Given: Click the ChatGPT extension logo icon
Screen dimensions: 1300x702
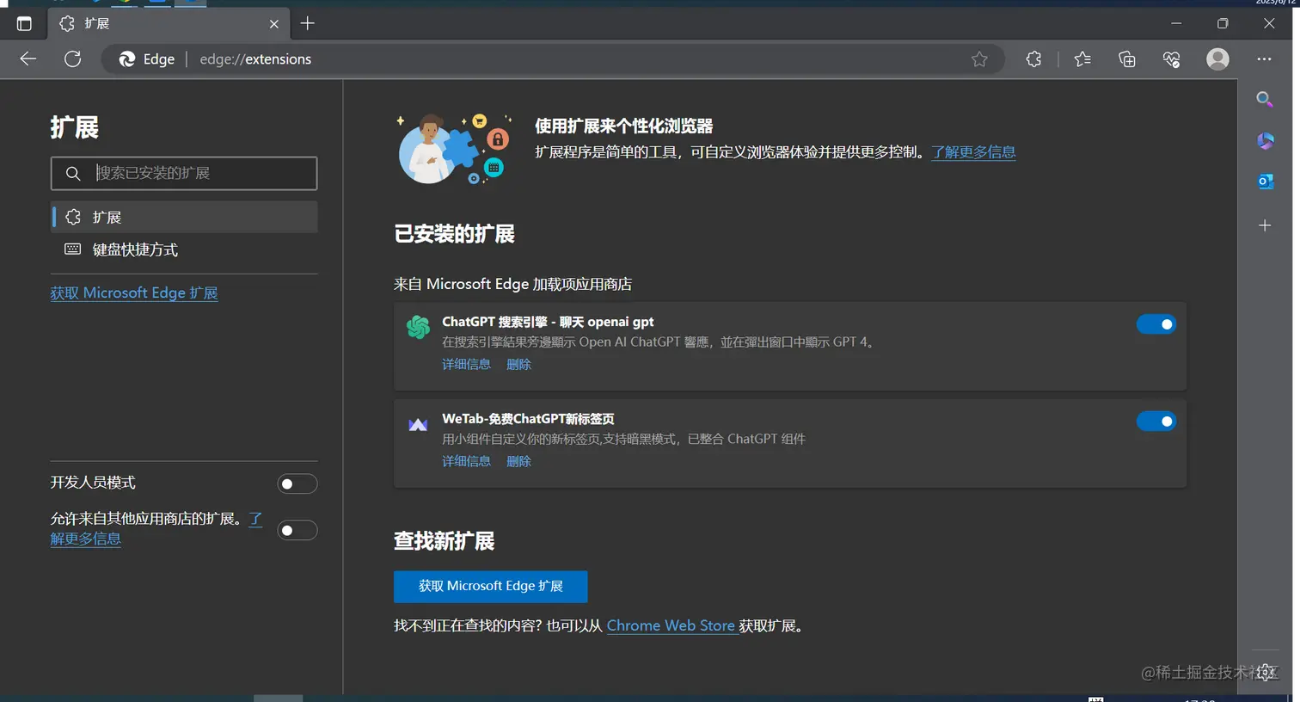Looking at the screenshot, I should 418,327.
